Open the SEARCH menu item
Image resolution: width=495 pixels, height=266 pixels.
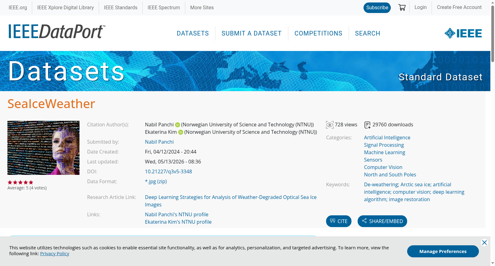(x=368, y=33)
